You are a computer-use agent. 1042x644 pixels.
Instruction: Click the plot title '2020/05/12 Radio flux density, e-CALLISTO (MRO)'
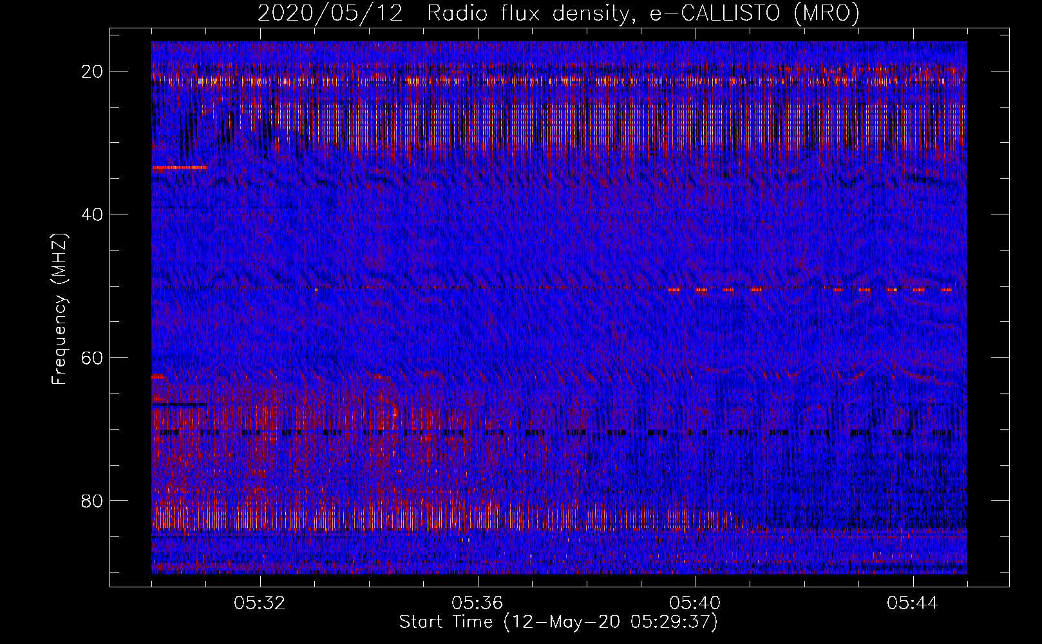click(x=558, y=13)
